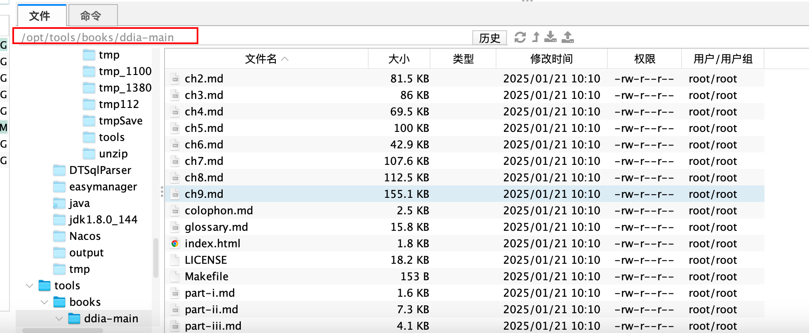This screenshot has height=333, width=809.
Task: Collapse the ddia-main folder chevron
Action: tap(59, 319)
